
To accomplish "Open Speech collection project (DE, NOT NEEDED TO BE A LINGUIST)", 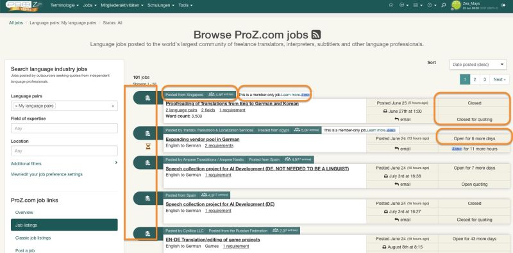I will pyautogui.click(x=257, y=168).
